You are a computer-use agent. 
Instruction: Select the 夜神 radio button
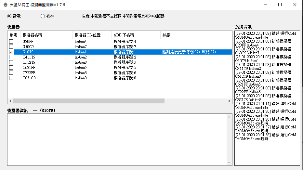(43, 16)
